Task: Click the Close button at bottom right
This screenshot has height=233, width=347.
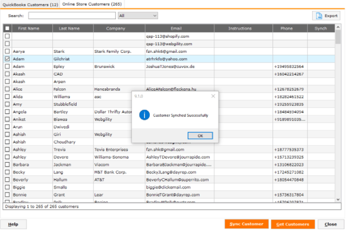Action: pos(330,224)
